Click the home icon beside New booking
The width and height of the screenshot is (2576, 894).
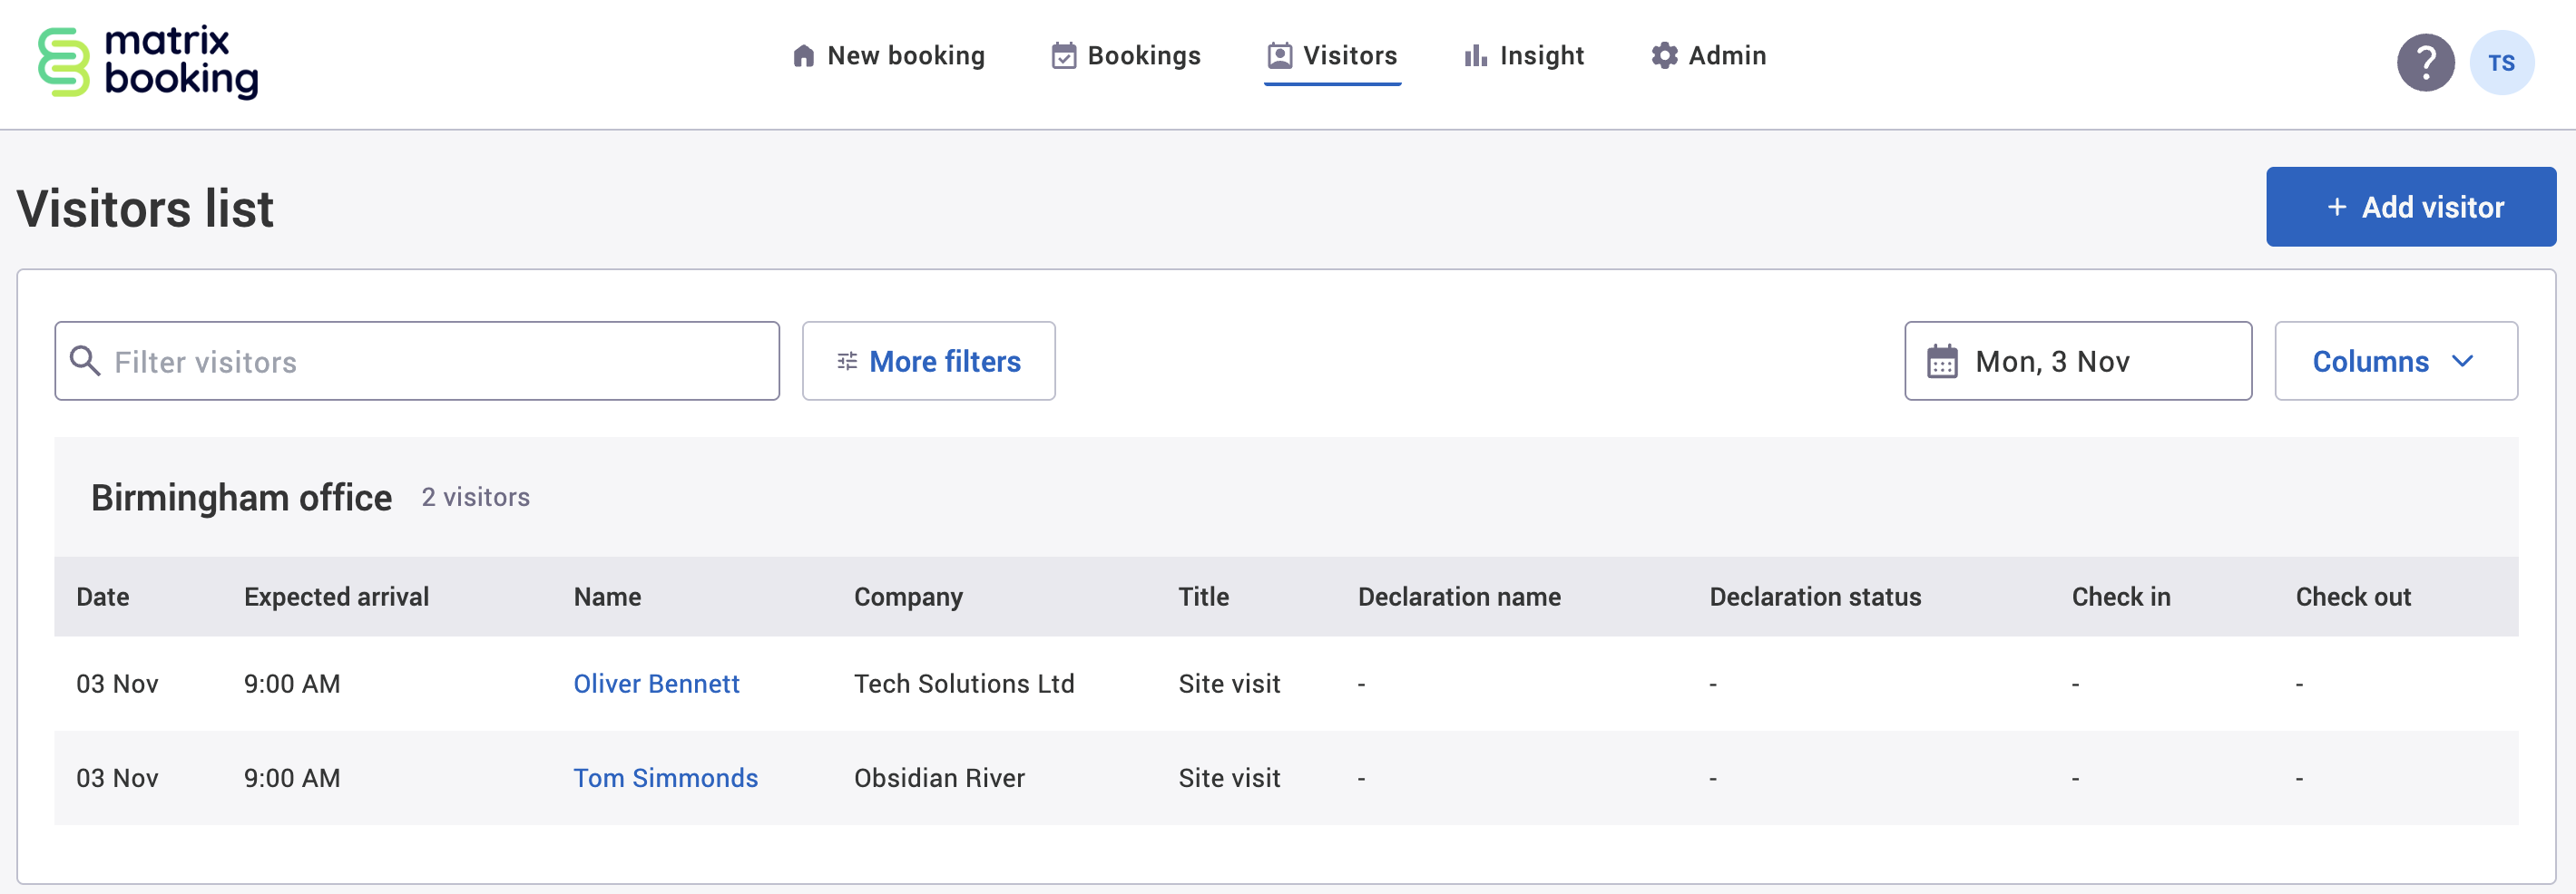[x=803, y=56]
